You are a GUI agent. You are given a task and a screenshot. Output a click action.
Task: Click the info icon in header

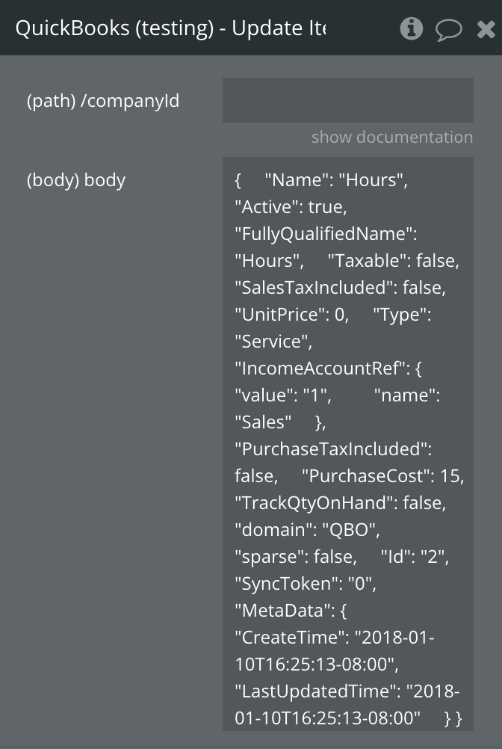[412, 29]
